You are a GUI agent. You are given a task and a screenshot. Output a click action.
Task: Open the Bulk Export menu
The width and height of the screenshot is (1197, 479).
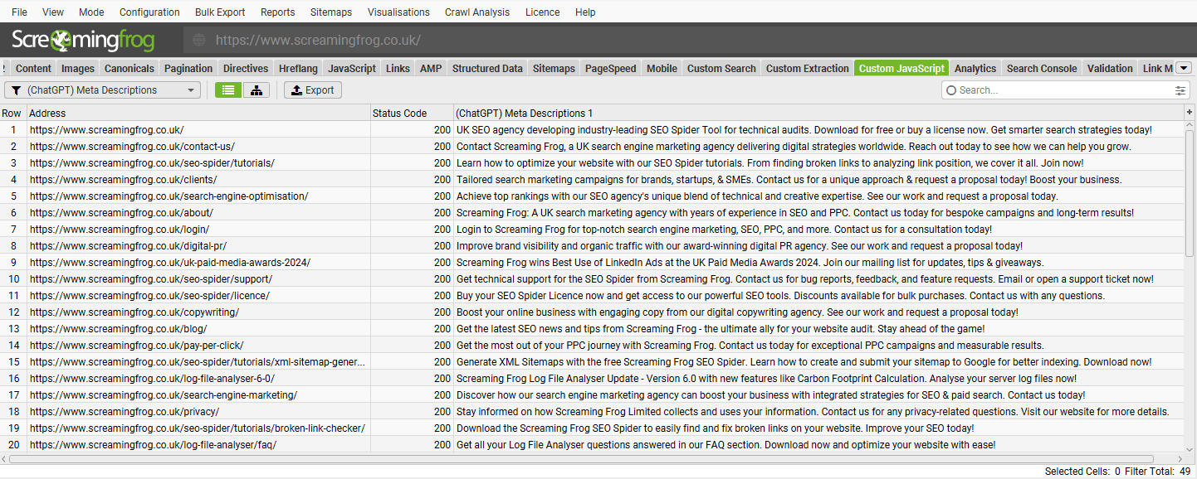click(220, 12)
